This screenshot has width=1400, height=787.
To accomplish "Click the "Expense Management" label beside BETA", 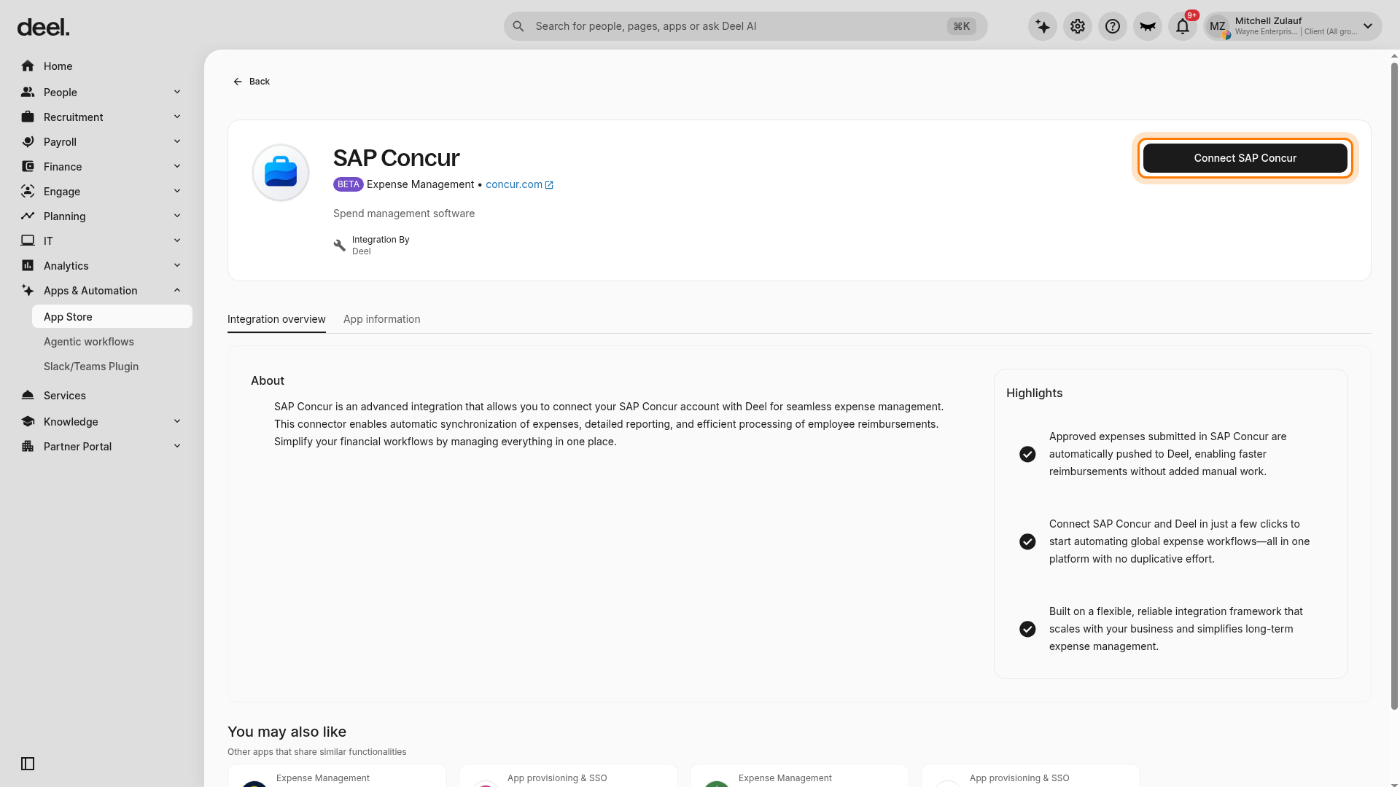I will (x=420, y=184).
